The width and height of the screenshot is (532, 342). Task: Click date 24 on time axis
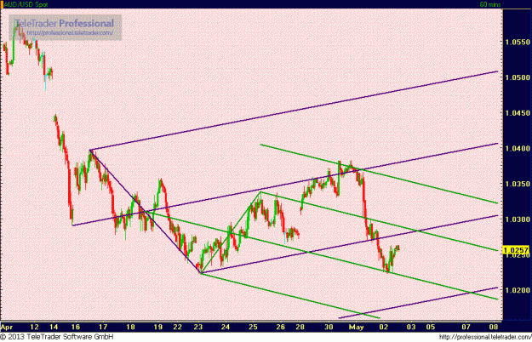coord(226,327)
